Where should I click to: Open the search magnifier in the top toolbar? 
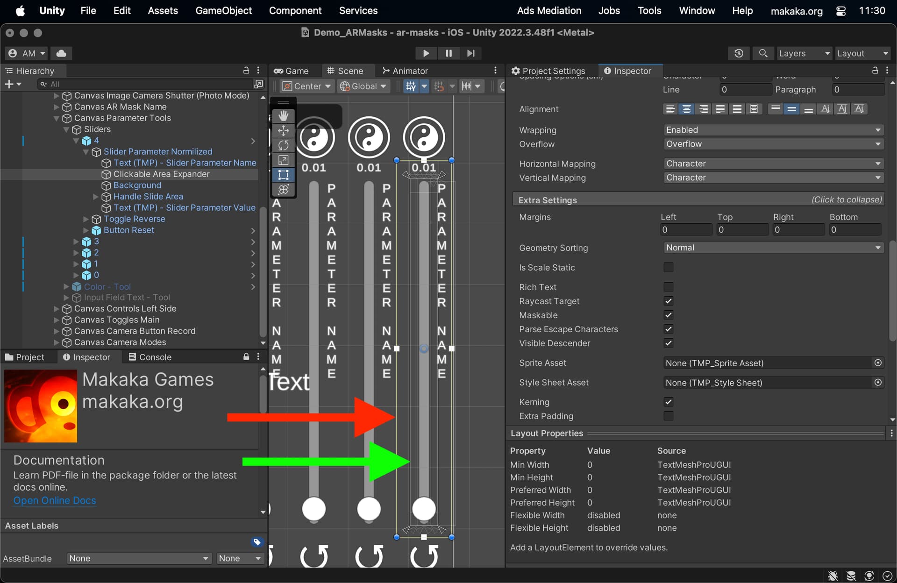click(x=763, y=53)
